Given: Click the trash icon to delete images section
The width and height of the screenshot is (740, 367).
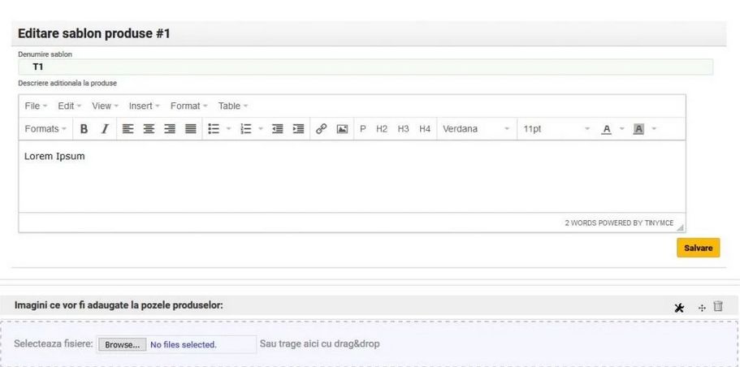Looking at the screenshot, I should 718,306.
